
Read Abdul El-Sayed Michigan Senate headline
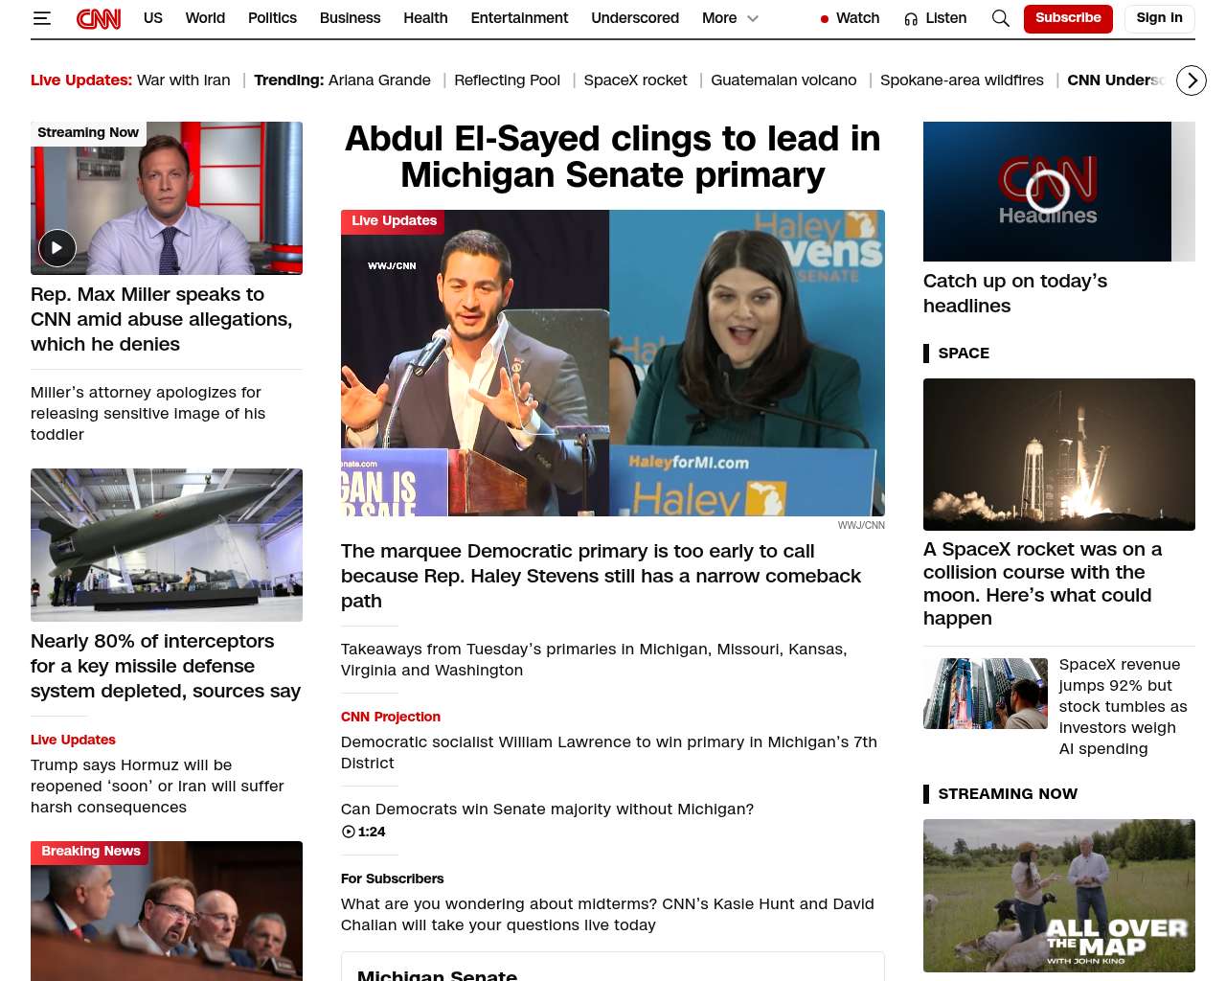click(613, 157)
